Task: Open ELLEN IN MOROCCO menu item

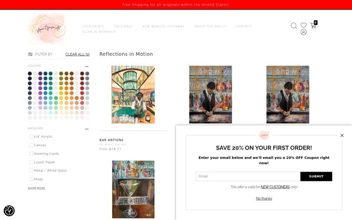Action: (99, 32)
